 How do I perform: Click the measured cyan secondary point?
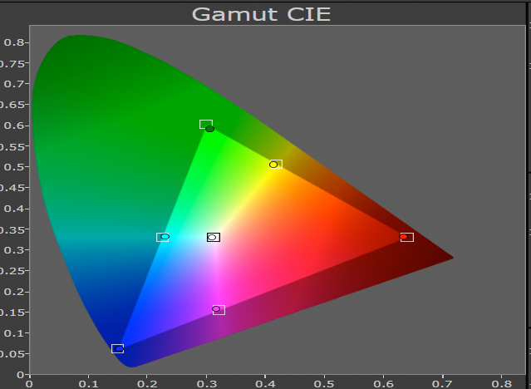[165, 237]
